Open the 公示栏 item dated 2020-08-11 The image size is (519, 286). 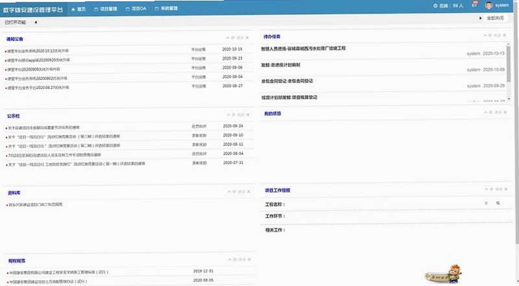tap(64, 146)
